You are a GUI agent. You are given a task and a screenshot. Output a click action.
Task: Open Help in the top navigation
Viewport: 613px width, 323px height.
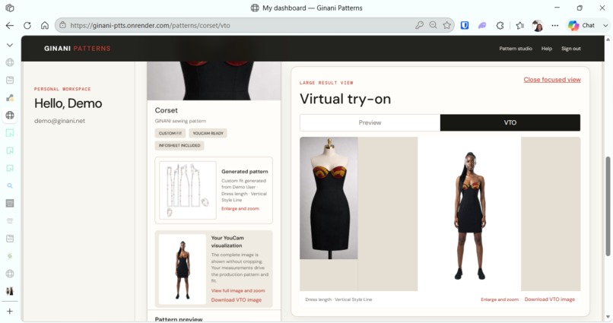pyautogui.click(x=547, y=49)
